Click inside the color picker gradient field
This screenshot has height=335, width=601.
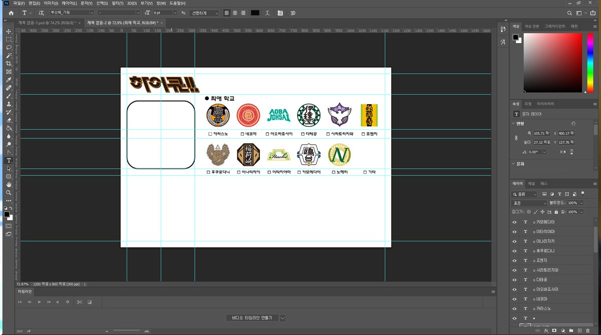(553, 63)
